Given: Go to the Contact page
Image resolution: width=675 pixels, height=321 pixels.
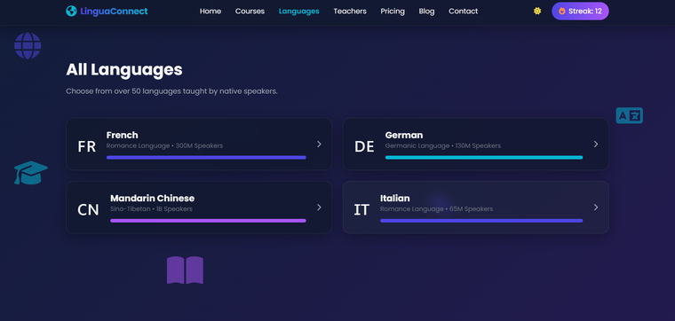Looking at the screenshot, I should [x=464, y=12].
